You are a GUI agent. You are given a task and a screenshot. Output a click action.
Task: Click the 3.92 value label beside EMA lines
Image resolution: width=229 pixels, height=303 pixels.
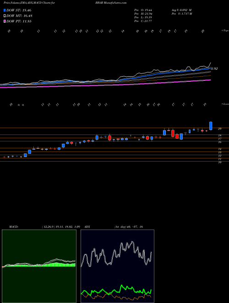[x=214, y=68]
